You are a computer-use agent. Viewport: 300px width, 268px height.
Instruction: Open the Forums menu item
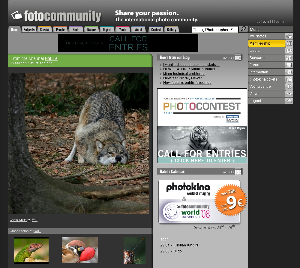coord(271,65)
